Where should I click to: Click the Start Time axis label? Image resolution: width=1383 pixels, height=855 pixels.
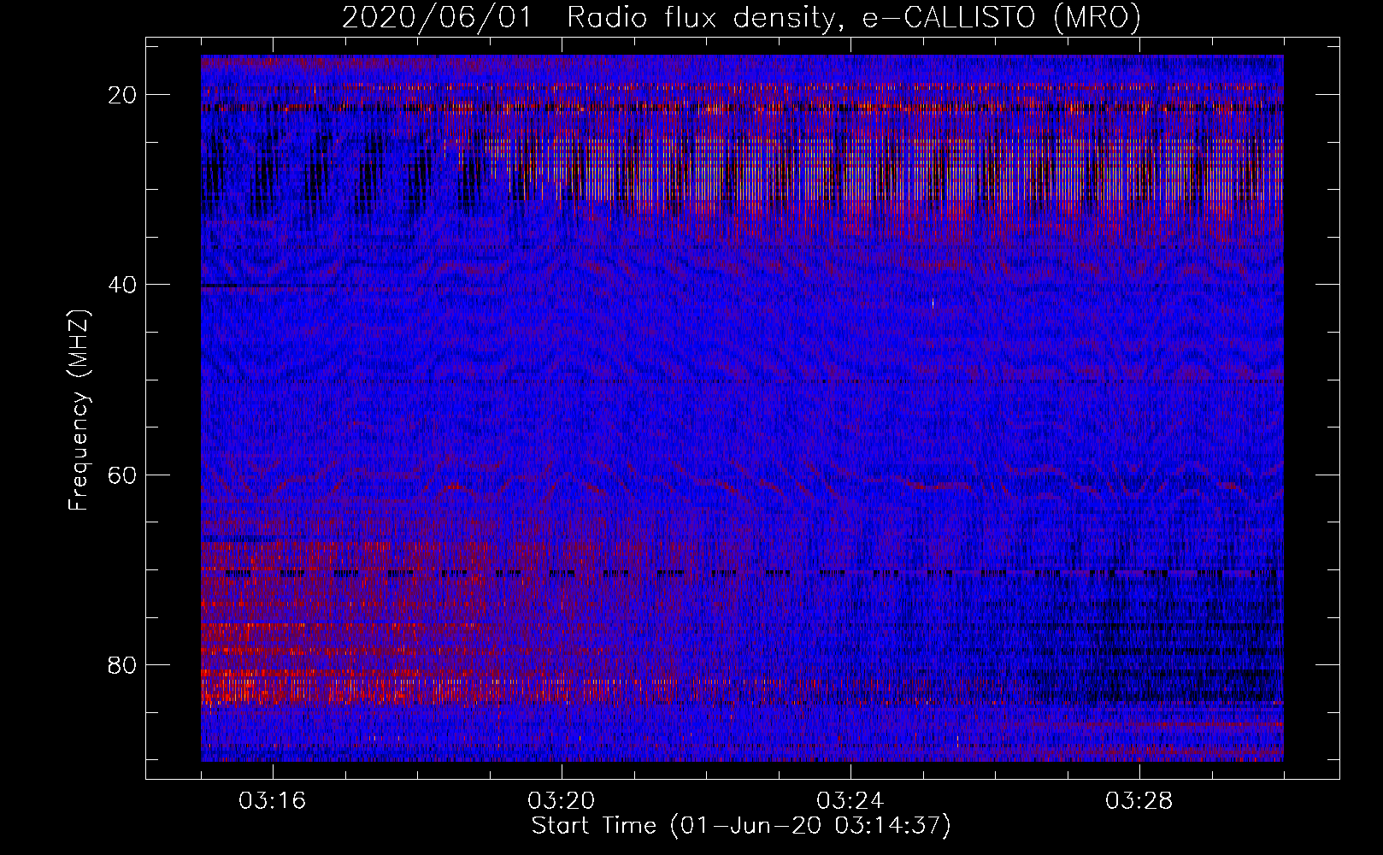[741, 825]
